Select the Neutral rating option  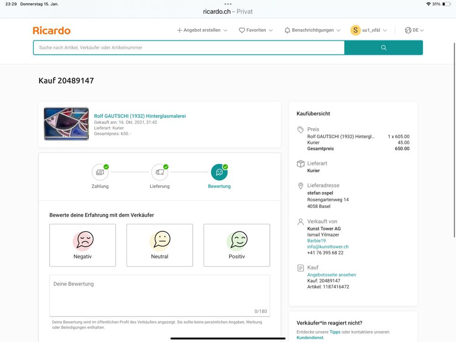(160, 245)
